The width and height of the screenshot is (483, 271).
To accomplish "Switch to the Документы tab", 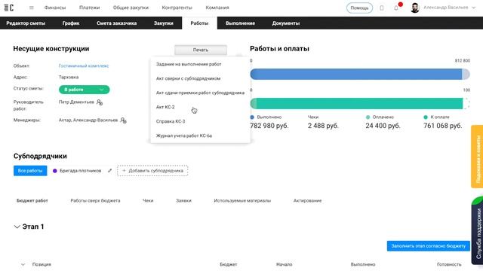I will point(285,23).
